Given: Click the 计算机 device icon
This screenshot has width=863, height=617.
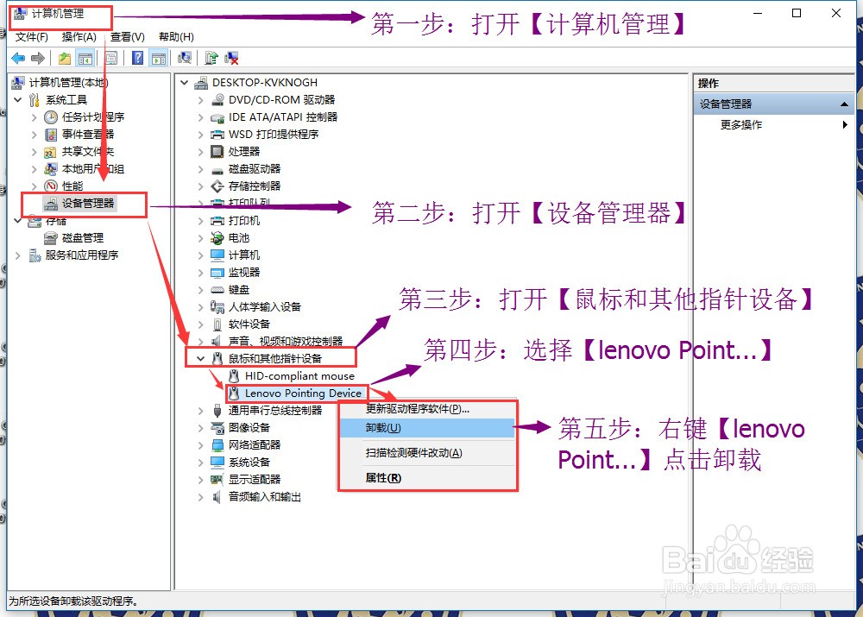Looking at the screenshot, I should point(217,255).
